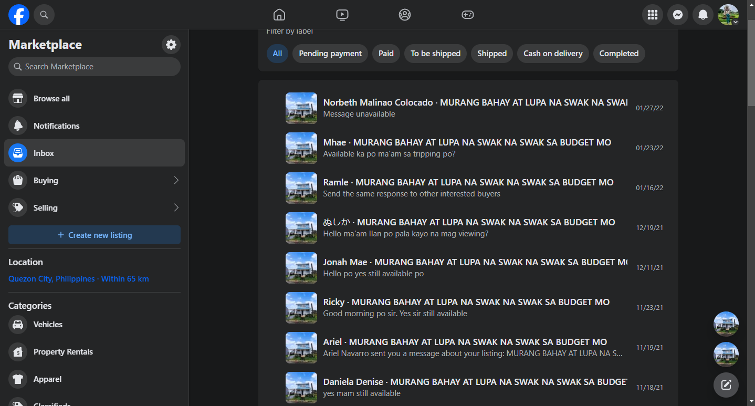
Task: Open the Facebook search icon
Action: (44, 15)
